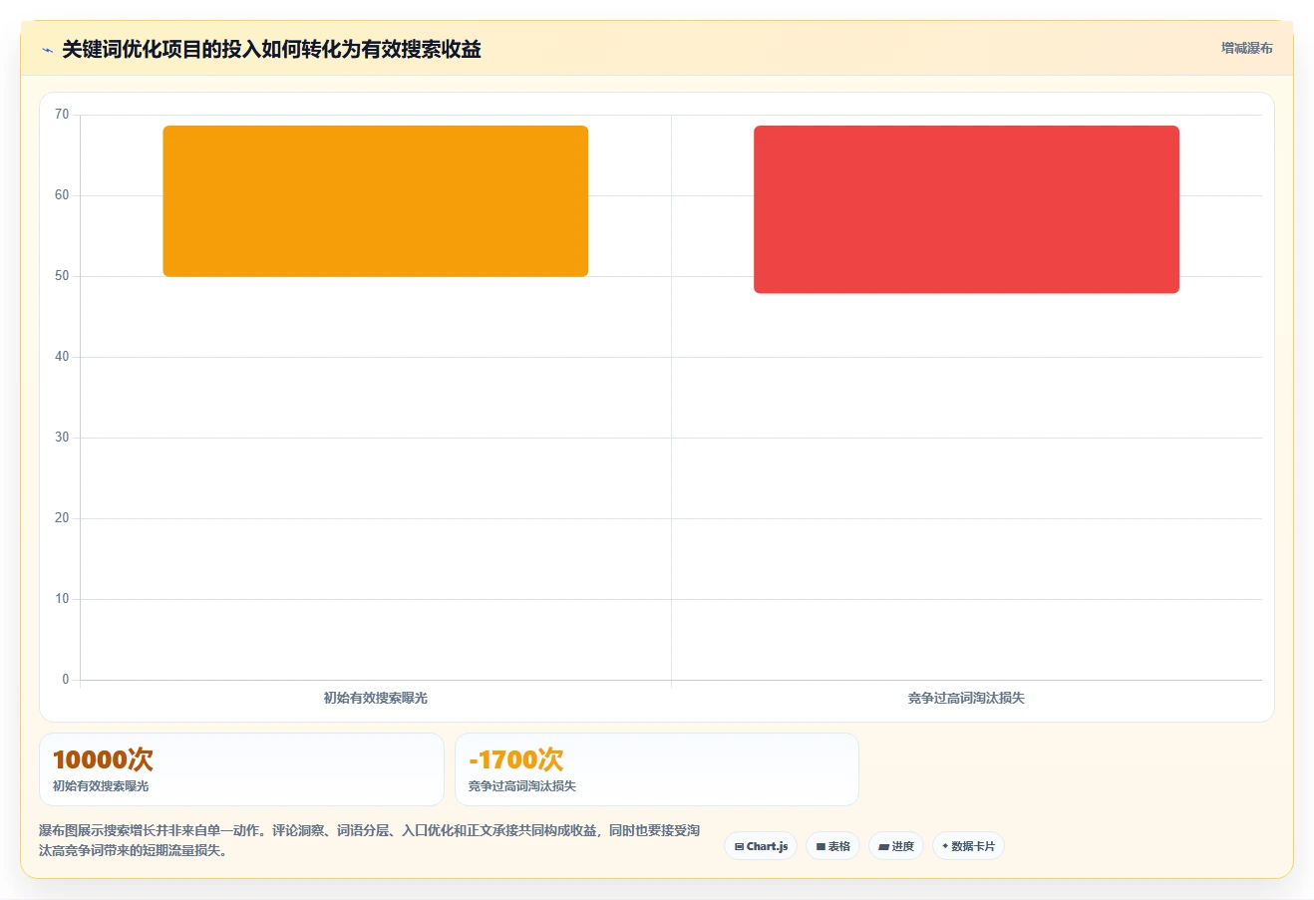Select the 数据卡片 tag chip
Image resolution: width=1314 pixels, height=900 pixels.
click(x=968, y=846)
